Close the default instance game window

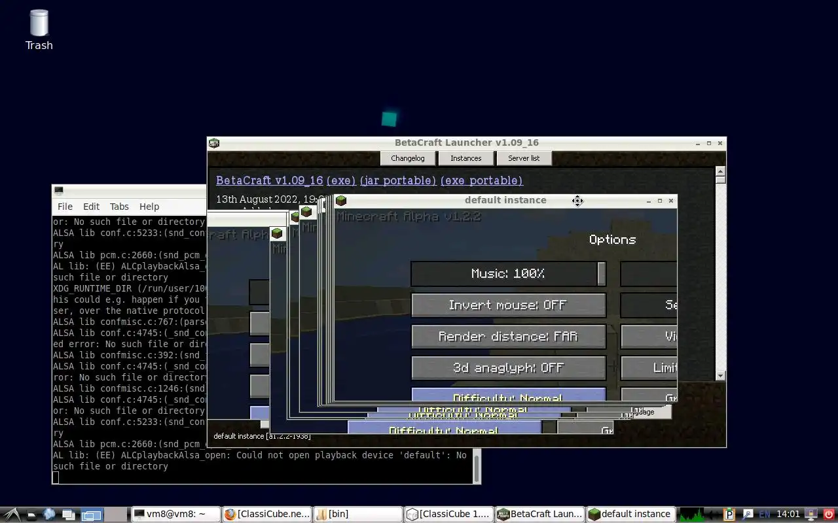[670, 201]
